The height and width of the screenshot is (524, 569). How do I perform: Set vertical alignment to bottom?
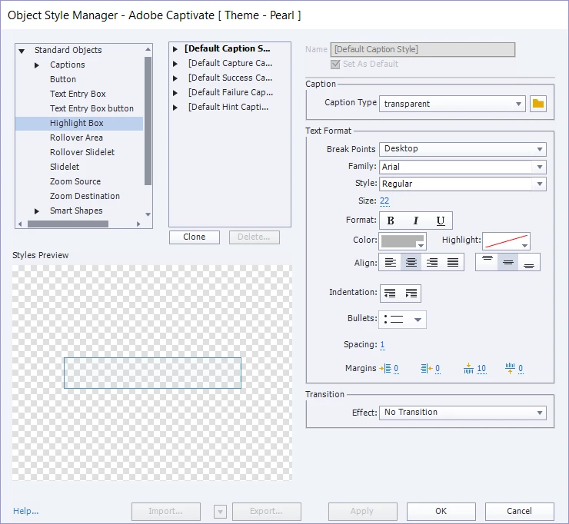(x=529, y=262)
